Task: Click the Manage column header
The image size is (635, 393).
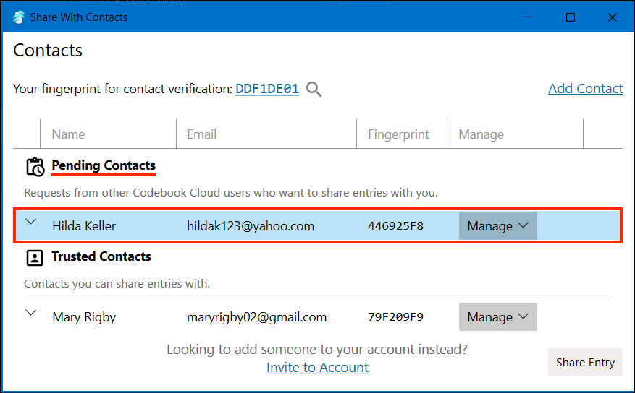Action: [515, 134]
